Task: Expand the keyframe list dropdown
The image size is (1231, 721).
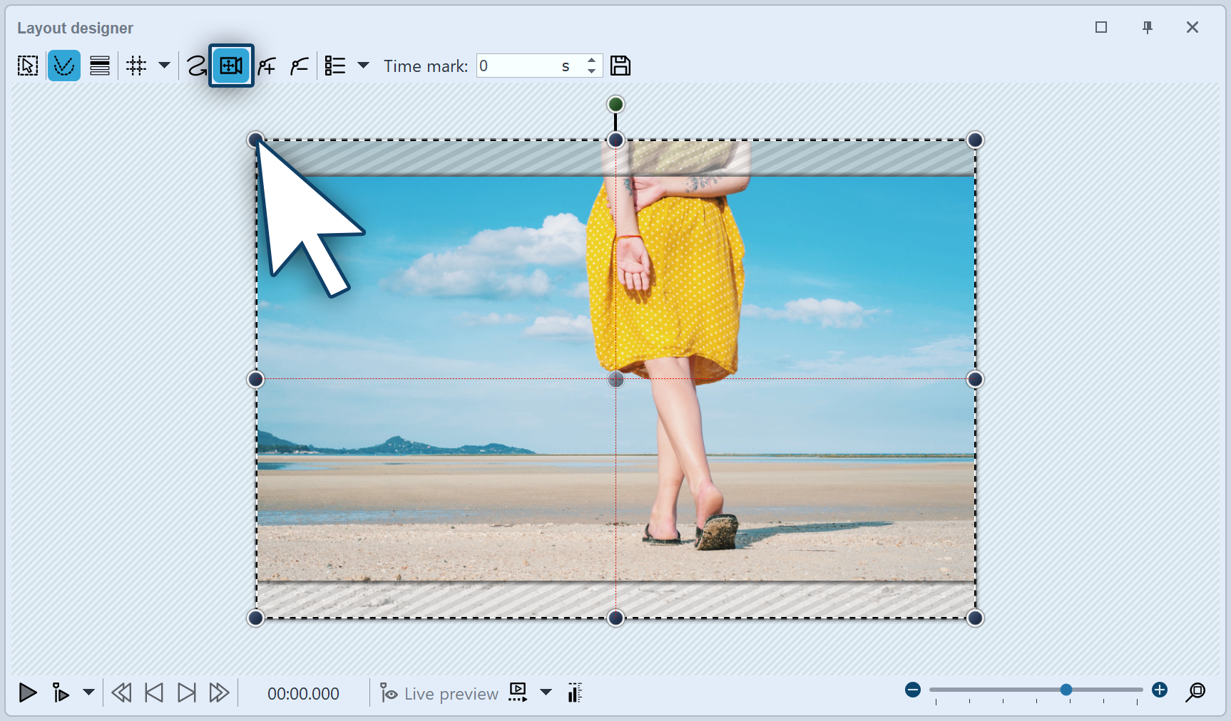Action: tap(364, 66)
